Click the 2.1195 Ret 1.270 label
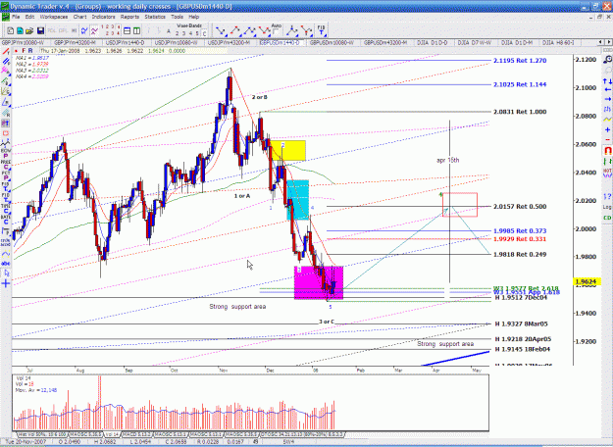 click(520, 61)
